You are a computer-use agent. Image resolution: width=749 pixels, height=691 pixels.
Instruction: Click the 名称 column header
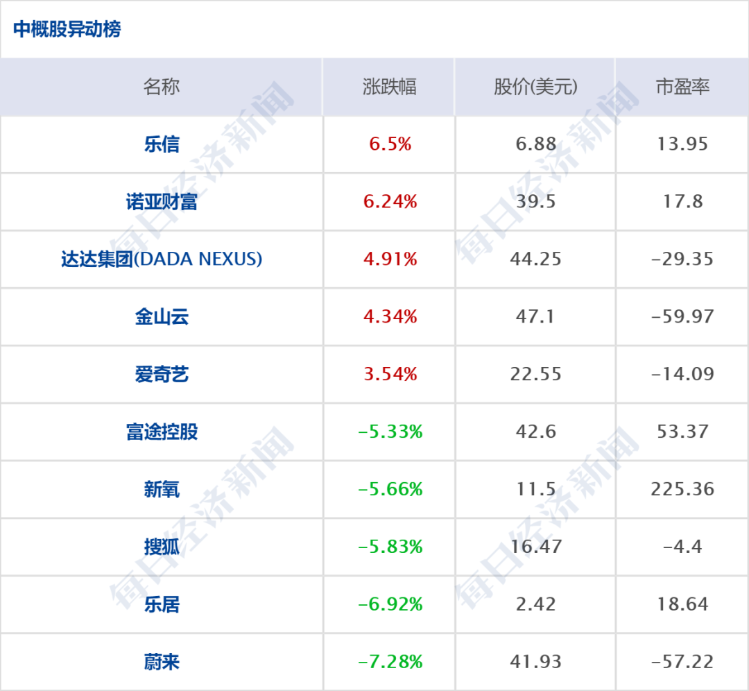point(162,87)
